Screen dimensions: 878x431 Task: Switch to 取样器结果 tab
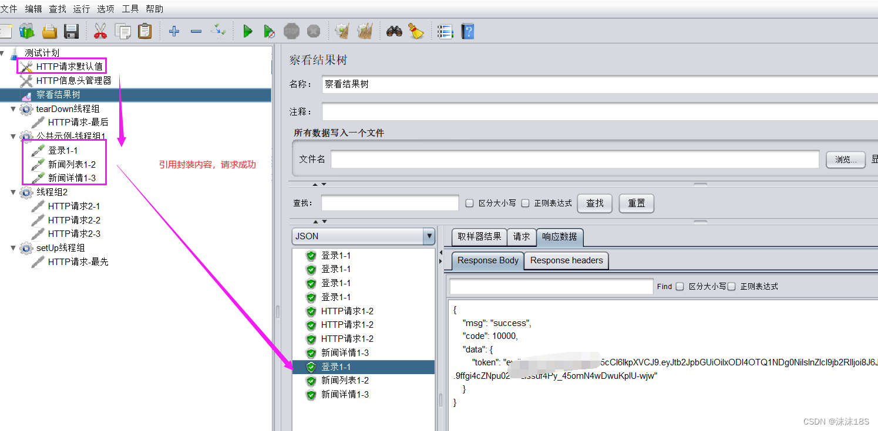[x=479, y=237]
